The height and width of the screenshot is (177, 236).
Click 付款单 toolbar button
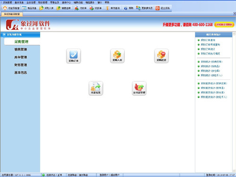tap(81, 8)
